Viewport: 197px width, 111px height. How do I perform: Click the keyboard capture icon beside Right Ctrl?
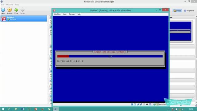(x=157, y=104)
